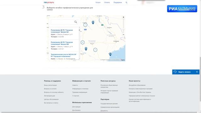201x113 pixels.
Task: Open Информация о платежах footer link
Action: [80, 89]
